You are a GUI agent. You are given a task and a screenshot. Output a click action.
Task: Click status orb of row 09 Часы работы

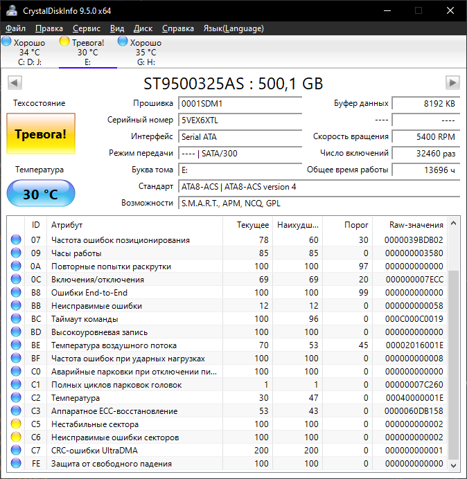coord(16,253)
